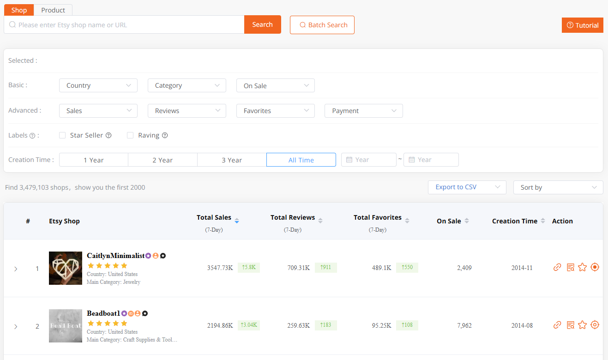Click the Etsy shop name search field
Image resolution: width=608 pixels, height=360 pixels.
pos(124,24)
